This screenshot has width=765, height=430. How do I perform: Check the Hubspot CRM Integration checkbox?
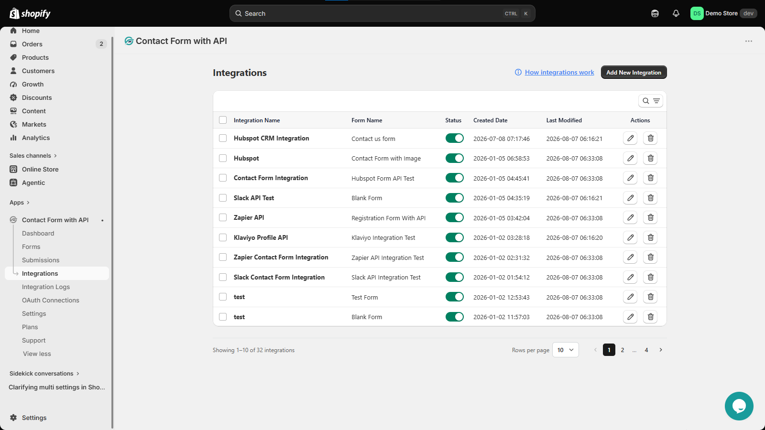[223, 138]
